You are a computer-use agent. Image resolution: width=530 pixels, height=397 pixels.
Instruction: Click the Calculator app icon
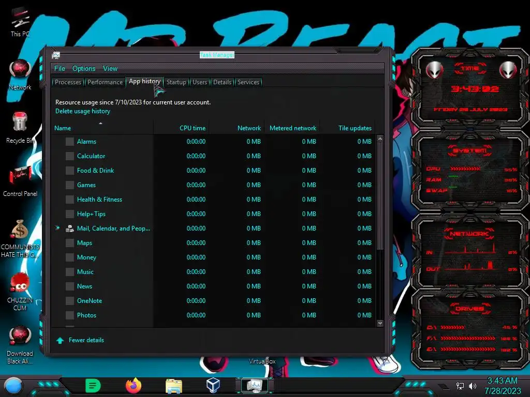pyautogui.click(x=70, y=156)
